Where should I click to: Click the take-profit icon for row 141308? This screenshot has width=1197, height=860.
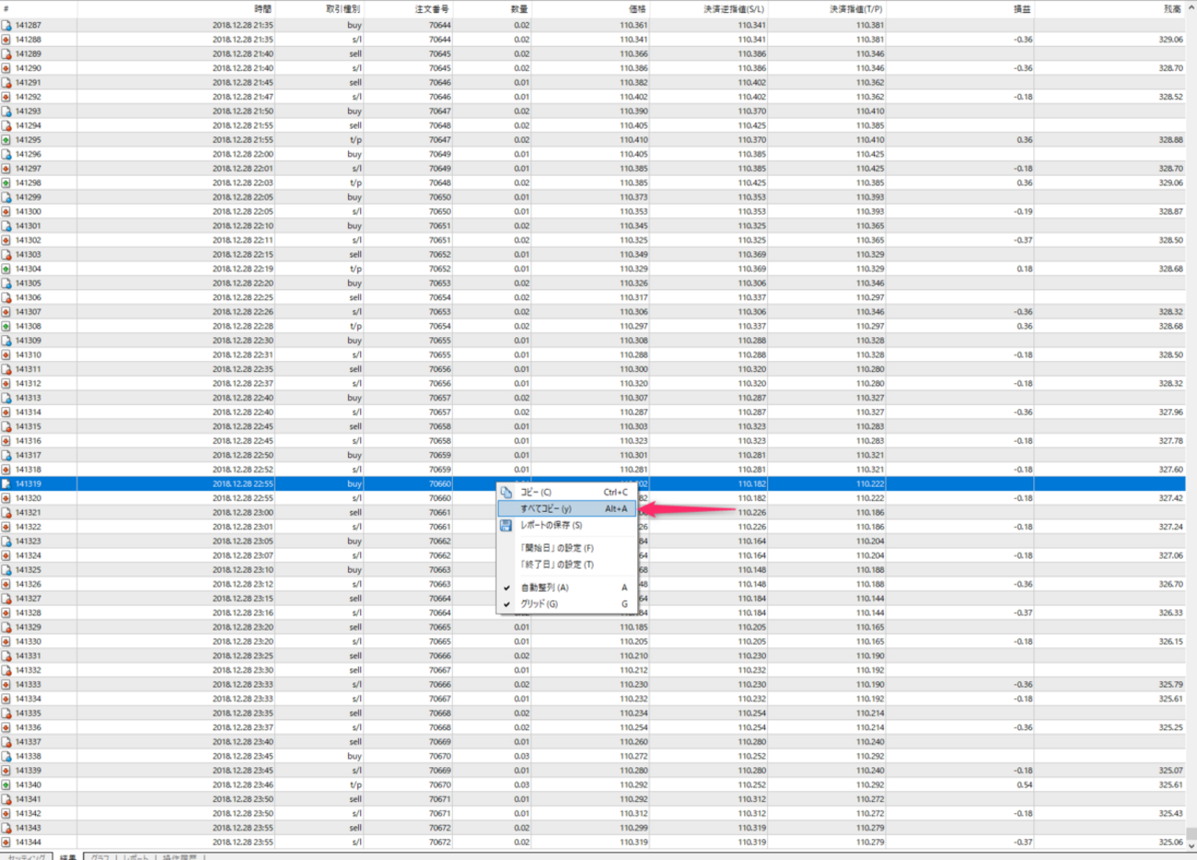point(6,326)
